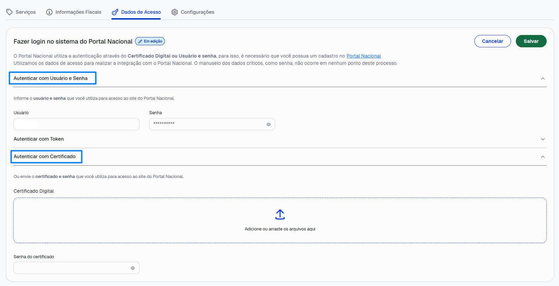559x286 pixels.
Task: Focus the Usuário input field
Action: click(x=76, y=124)
